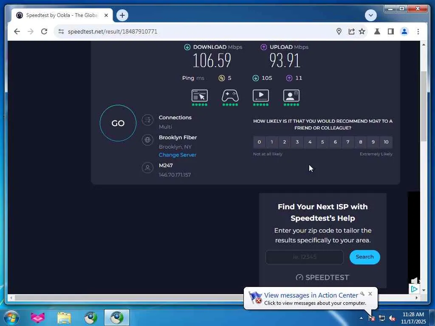435x326 pixels.
Task: Click the scroll down arrow
Action: [x=424, y=290]
